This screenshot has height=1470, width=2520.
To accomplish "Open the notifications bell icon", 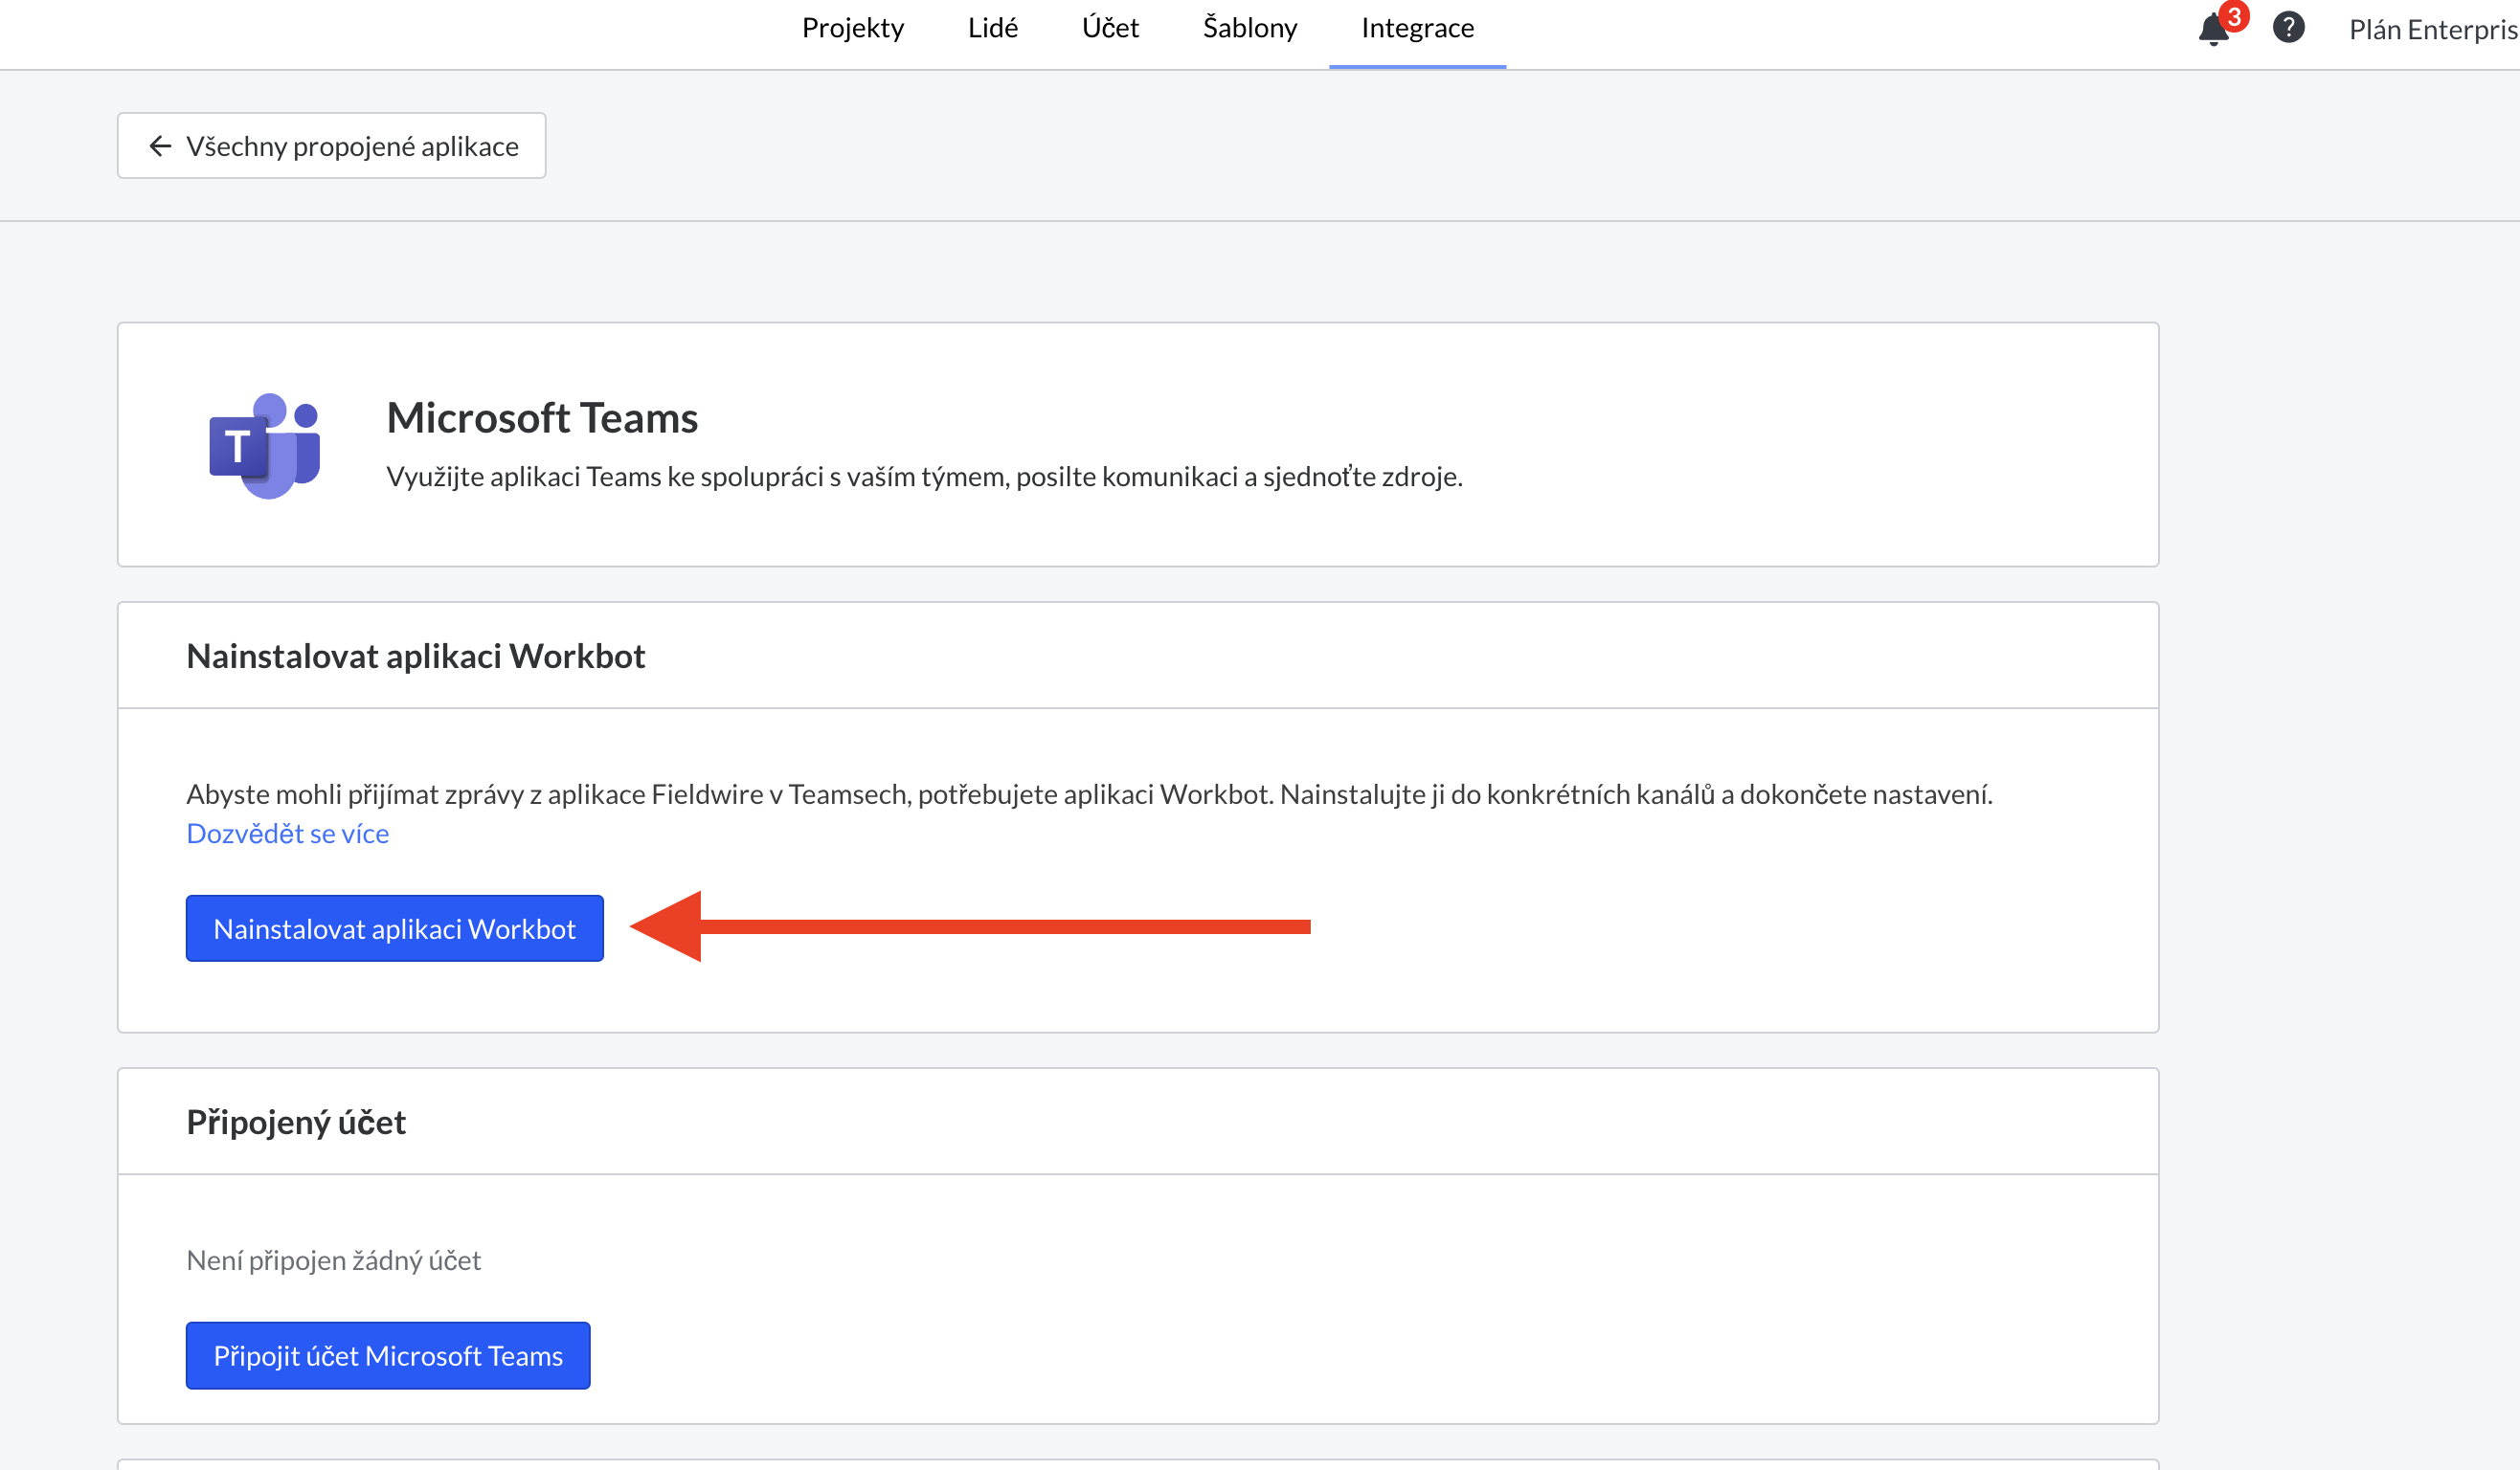I will [2213, 31].
